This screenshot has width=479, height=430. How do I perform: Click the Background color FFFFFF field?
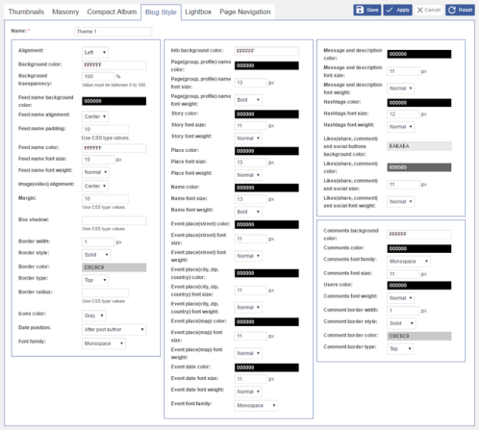pos(114,65)
